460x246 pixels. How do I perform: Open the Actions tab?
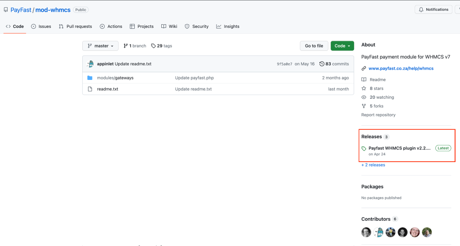(x=111, y=26)
